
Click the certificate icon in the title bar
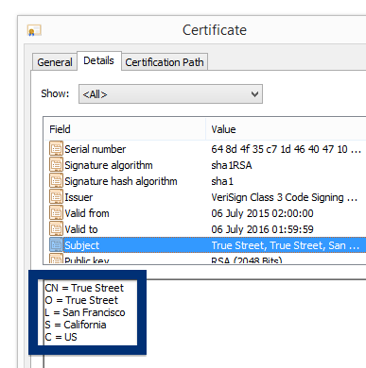34,30
